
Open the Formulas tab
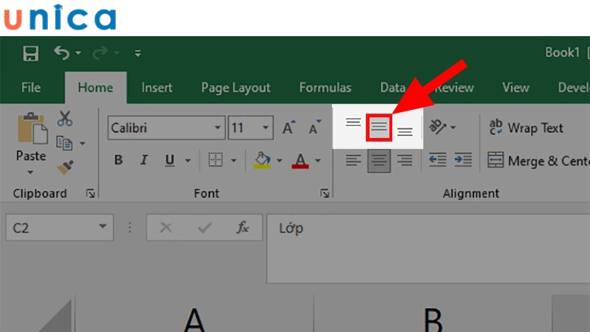(x=325, y=88)
